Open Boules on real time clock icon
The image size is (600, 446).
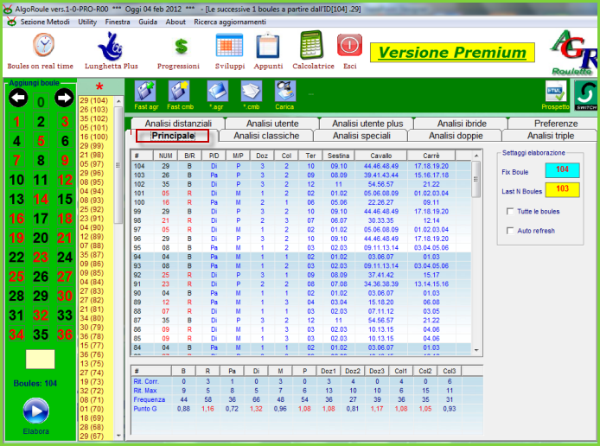(43, 45)
